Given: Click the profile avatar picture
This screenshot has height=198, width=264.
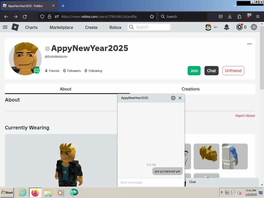Looking at the screenshot, I should click(x=25, y=59).
